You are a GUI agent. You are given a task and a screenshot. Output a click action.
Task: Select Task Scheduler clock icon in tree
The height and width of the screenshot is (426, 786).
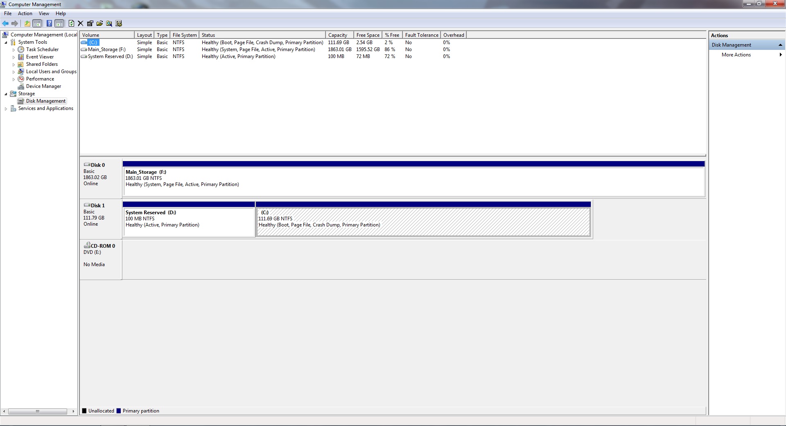(21, 49)
